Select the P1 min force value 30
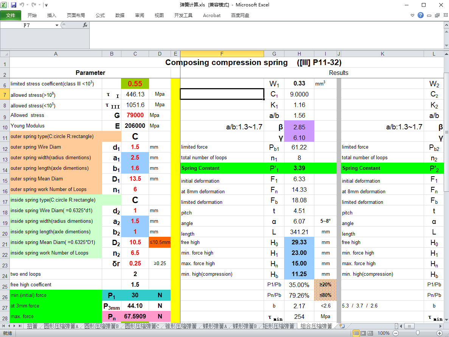The width and height of the screenshot is (449, 337). (x=135, y=295)
